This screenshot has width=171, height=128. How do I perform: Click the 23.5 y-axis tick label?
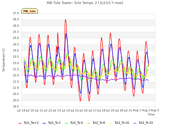click(16, 57)
